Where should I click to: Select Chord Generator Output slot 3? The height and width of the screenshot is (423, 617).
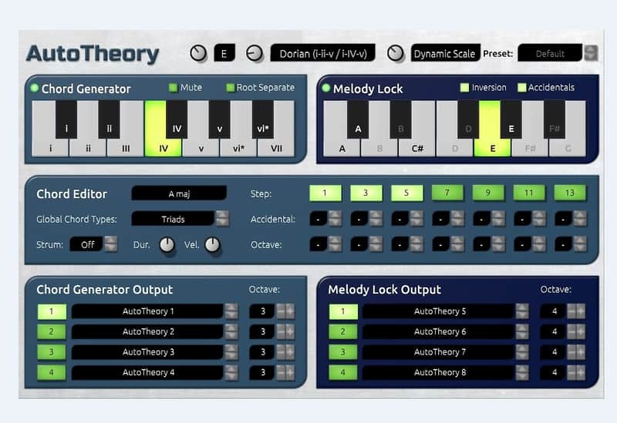52,352
